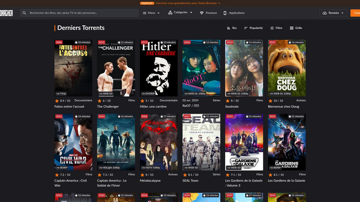The height and width of the screenshot is (202, 360).
Task: Click the star rating 7.3 / 10
Action: [105, 175]
